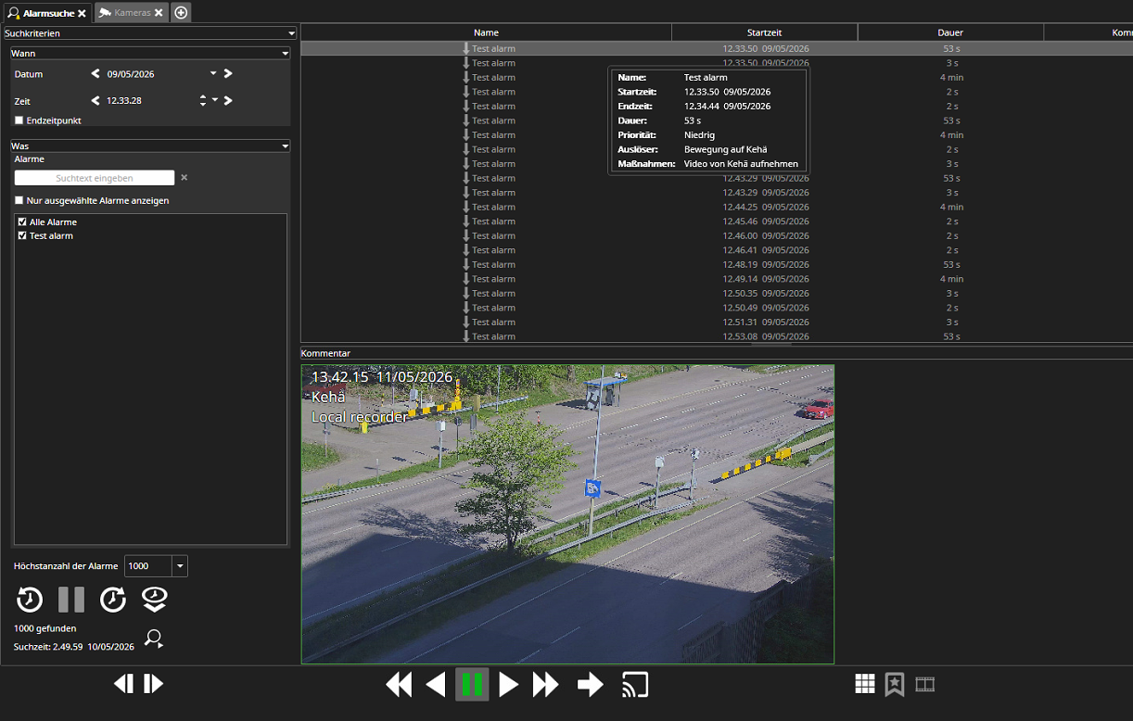Go to previous date arrow
The width and height of the screenshot is (1133, 721).
tap(95, 74)
